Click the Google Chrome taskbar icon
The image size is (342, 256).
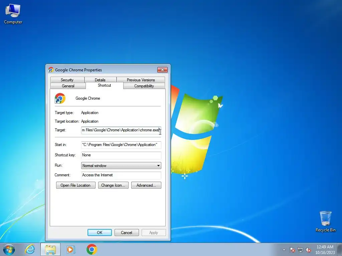[92, 249]
